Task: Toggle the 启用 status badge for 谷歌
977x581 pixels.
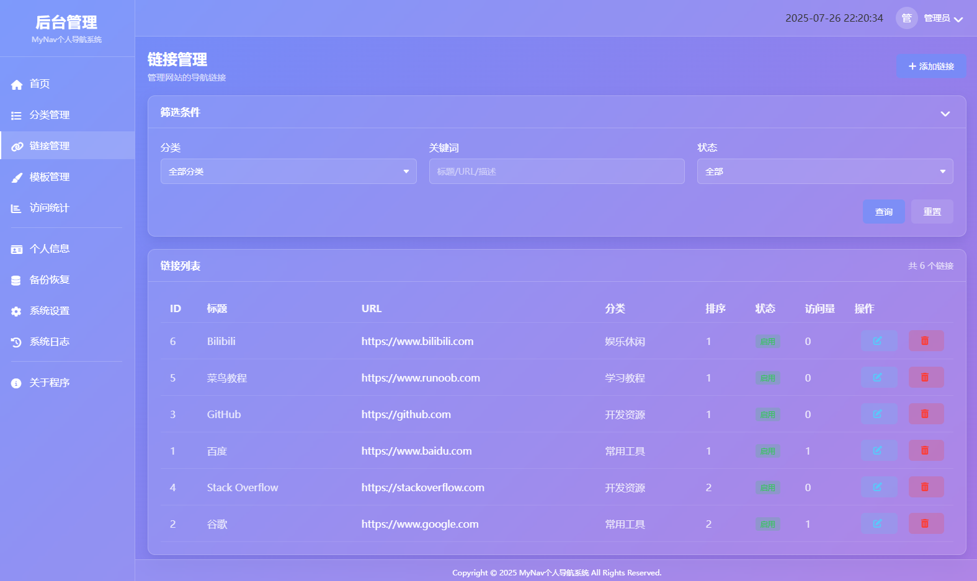Action: click(767, 524)
